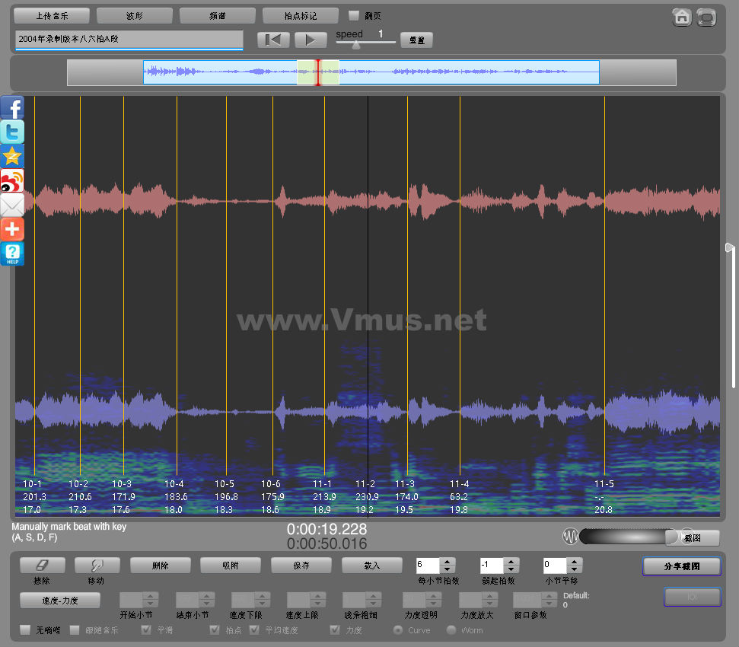Click the Twitter share icon
739x647 pixels.
pos(12,132)
